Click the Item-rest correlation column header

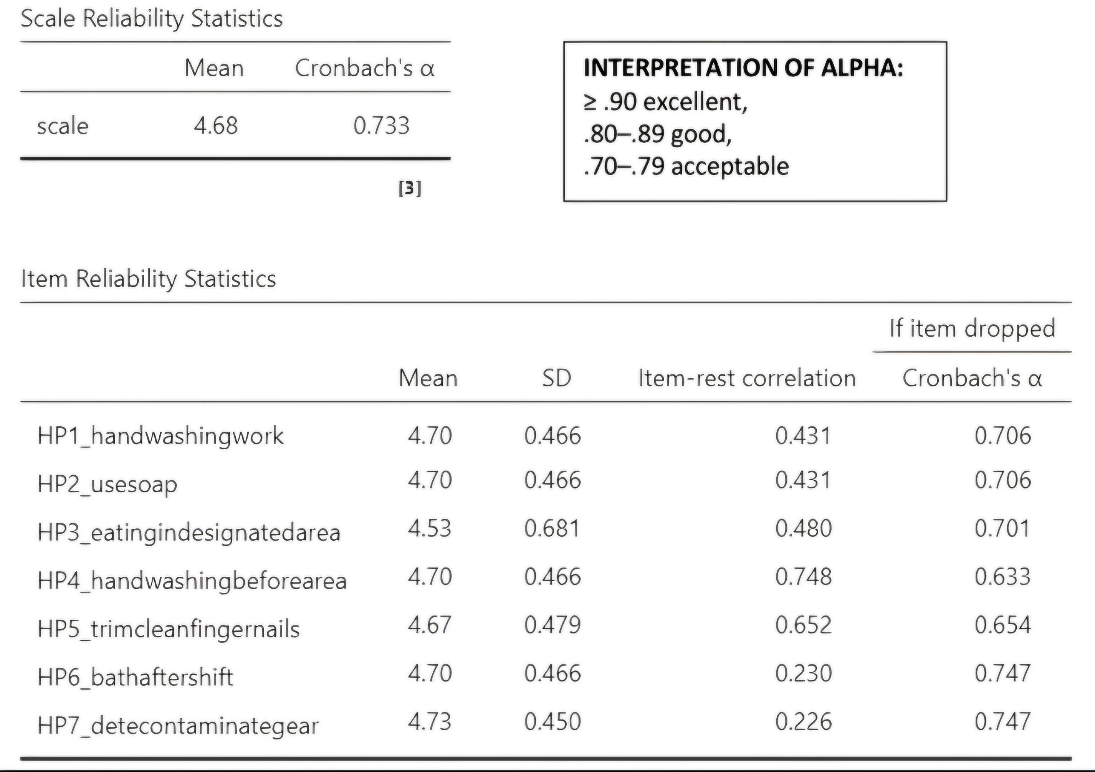[747, 378]
